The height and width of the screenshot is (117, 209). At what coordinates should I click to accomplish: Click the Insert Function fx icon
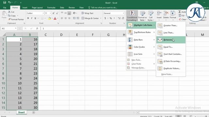click(37, 28)
